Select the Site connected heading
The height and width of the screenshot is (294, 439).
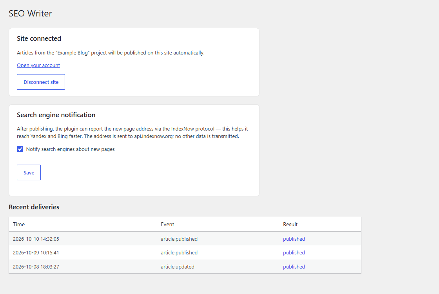pos(39,38)
